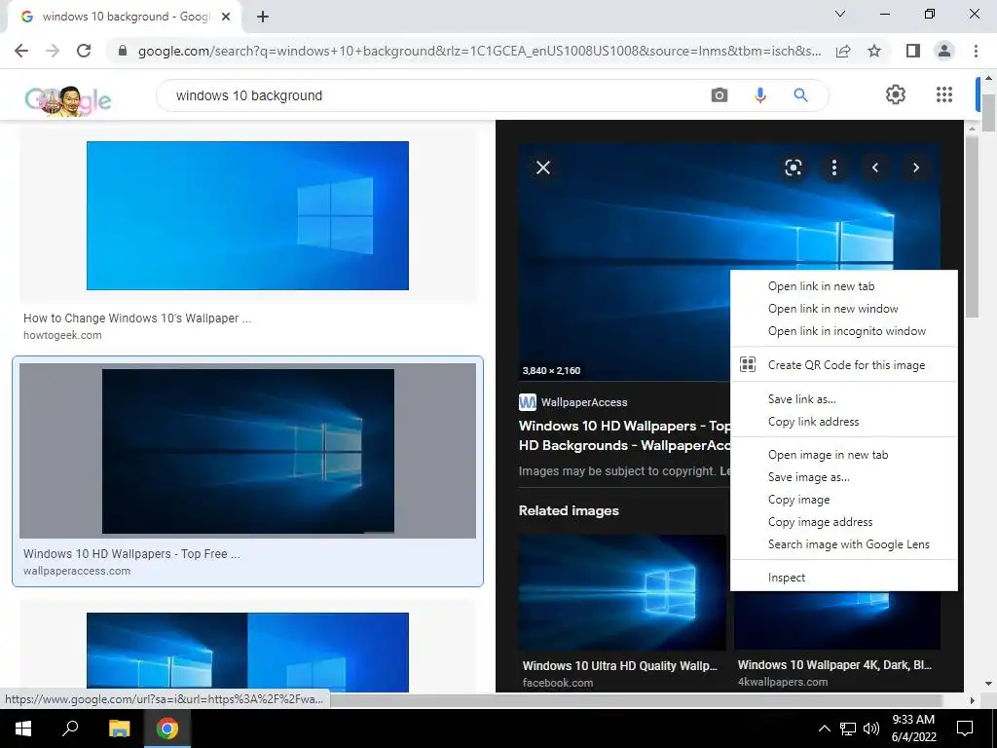Search by image with camera icon
The height and width of the screenshot is (748, 997).
click(720, 95)
